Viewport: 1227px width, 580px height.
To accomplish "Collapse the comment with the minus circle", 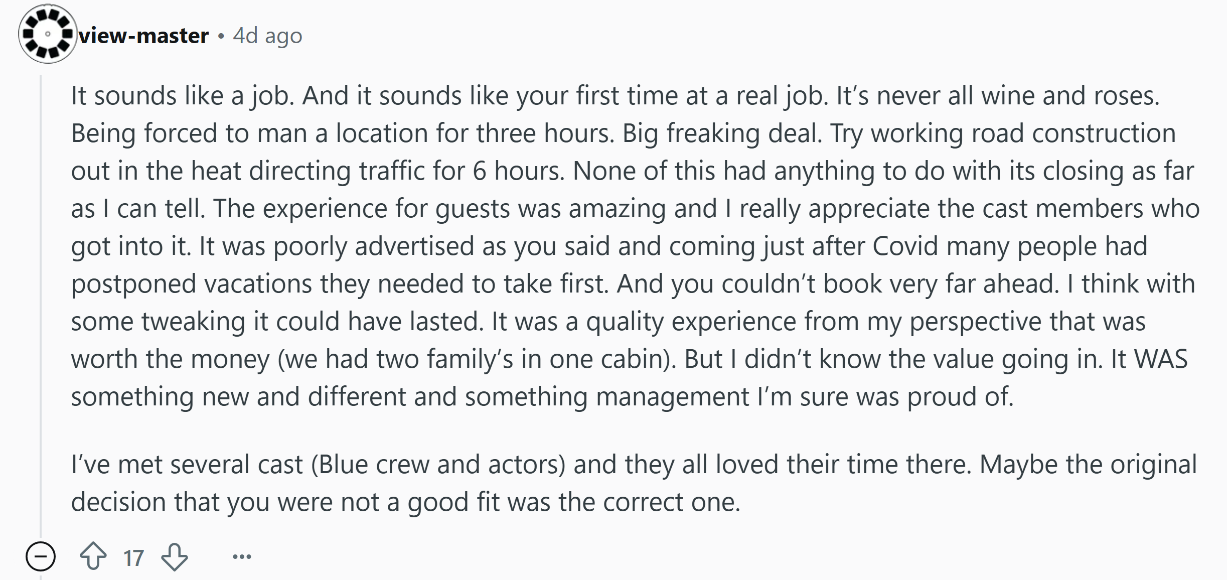I will pyautogui.click(x=41, y=556).
